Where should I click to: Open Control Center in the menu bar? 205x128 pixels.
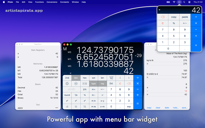(189, 2)
